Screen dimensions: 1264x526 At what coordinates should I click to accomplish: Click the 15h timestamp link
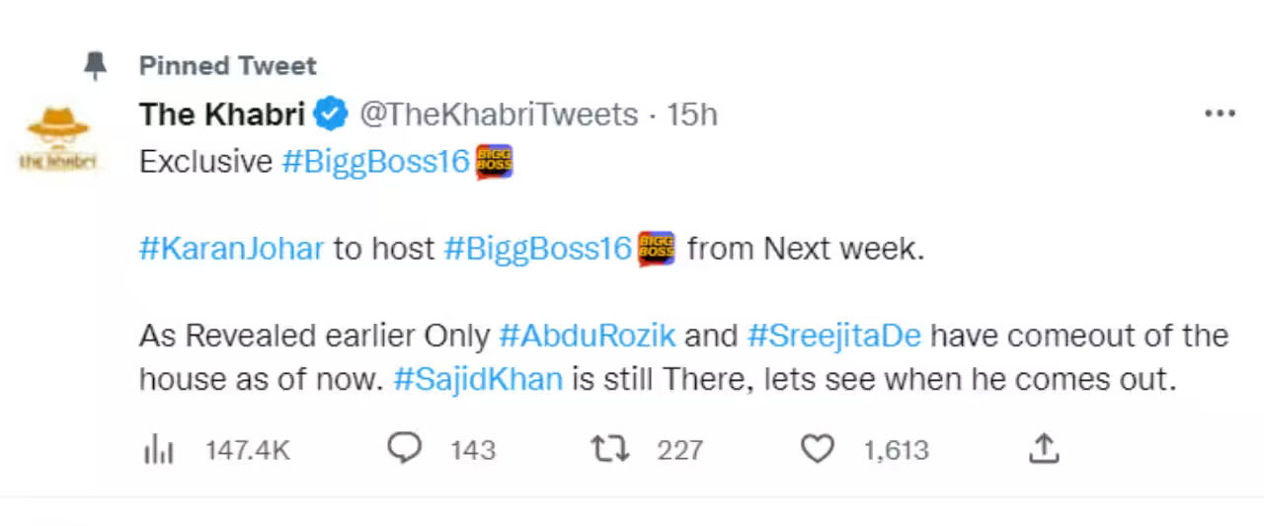point(691,115)
